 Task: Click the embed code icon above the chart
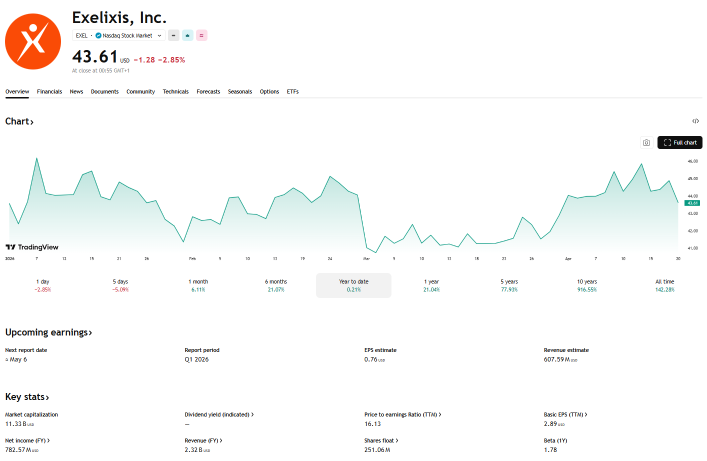point(695,121)
